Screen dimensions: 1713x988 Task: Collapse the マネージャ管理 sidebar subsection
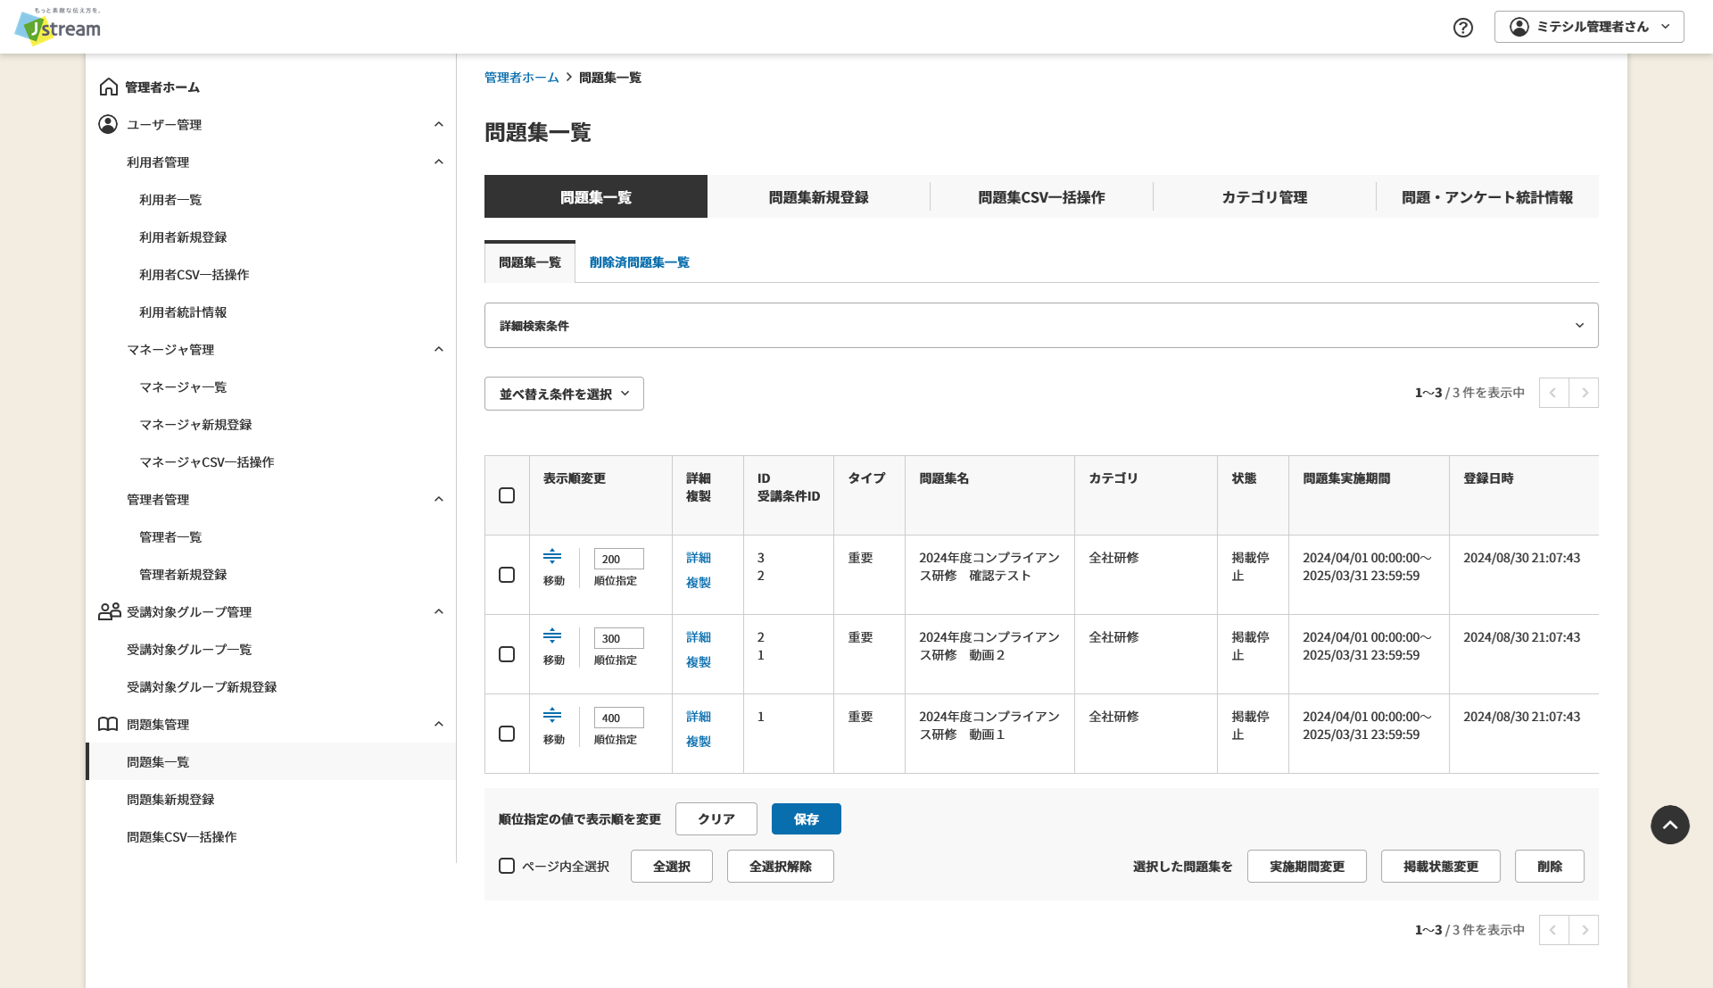(438, 349)
